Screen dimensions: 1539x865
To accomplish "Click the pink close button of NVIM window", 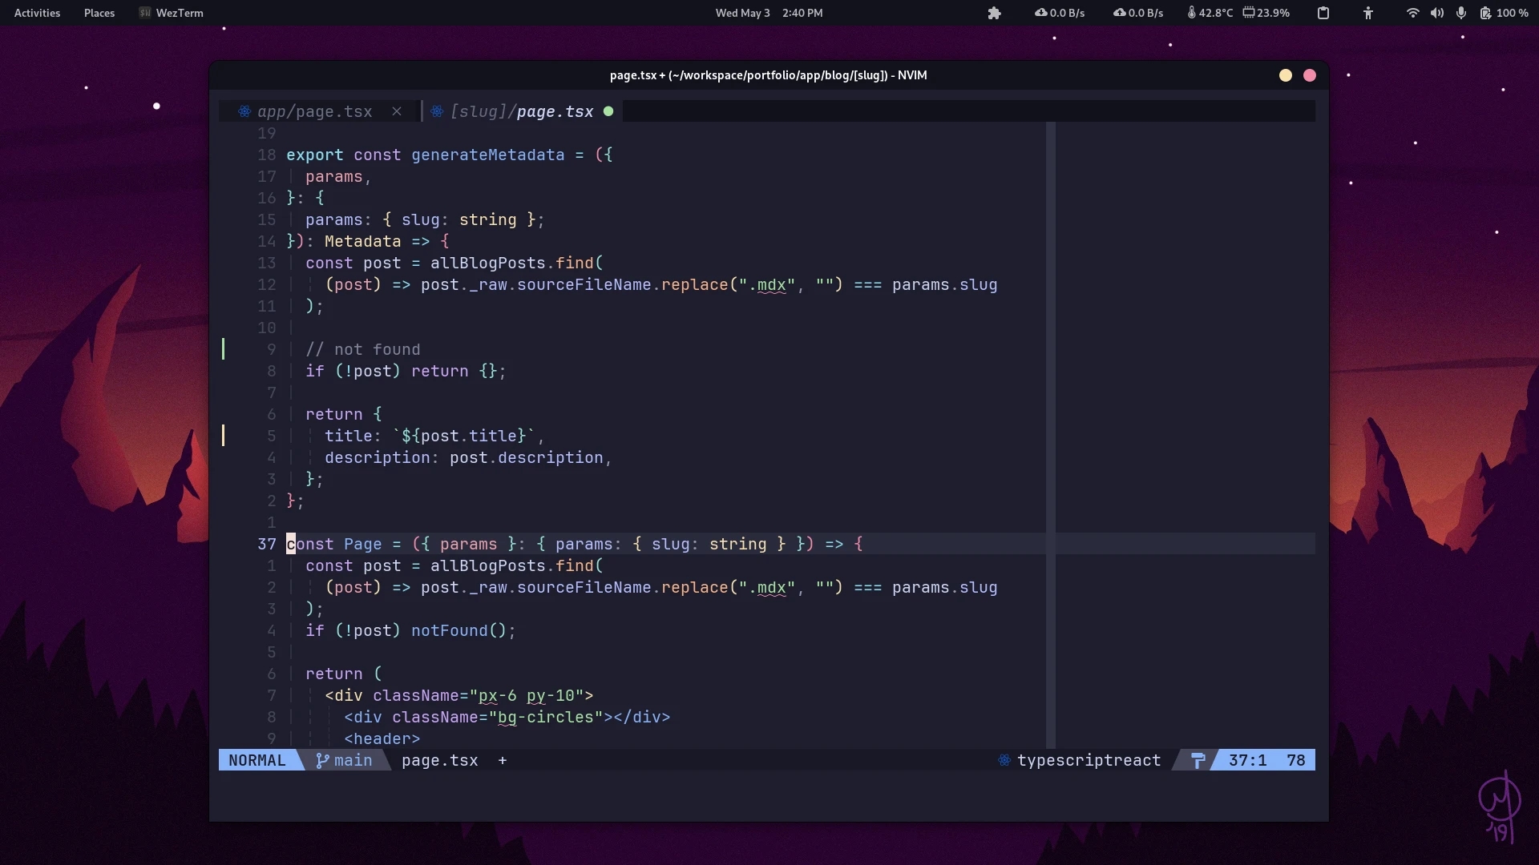I will pos(1310,75).
